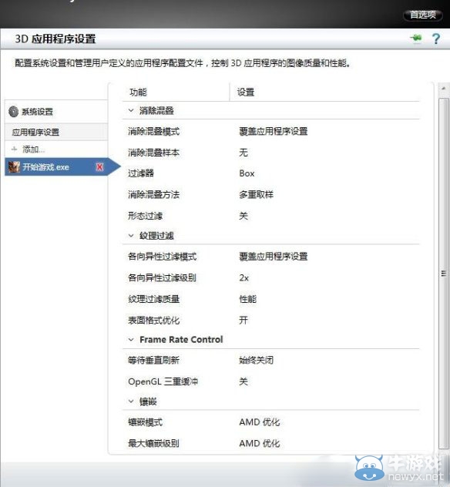Collapse the 镶嵌 section chevron
The height and width of the screenshot is (487, 450).
click(131, 401)
